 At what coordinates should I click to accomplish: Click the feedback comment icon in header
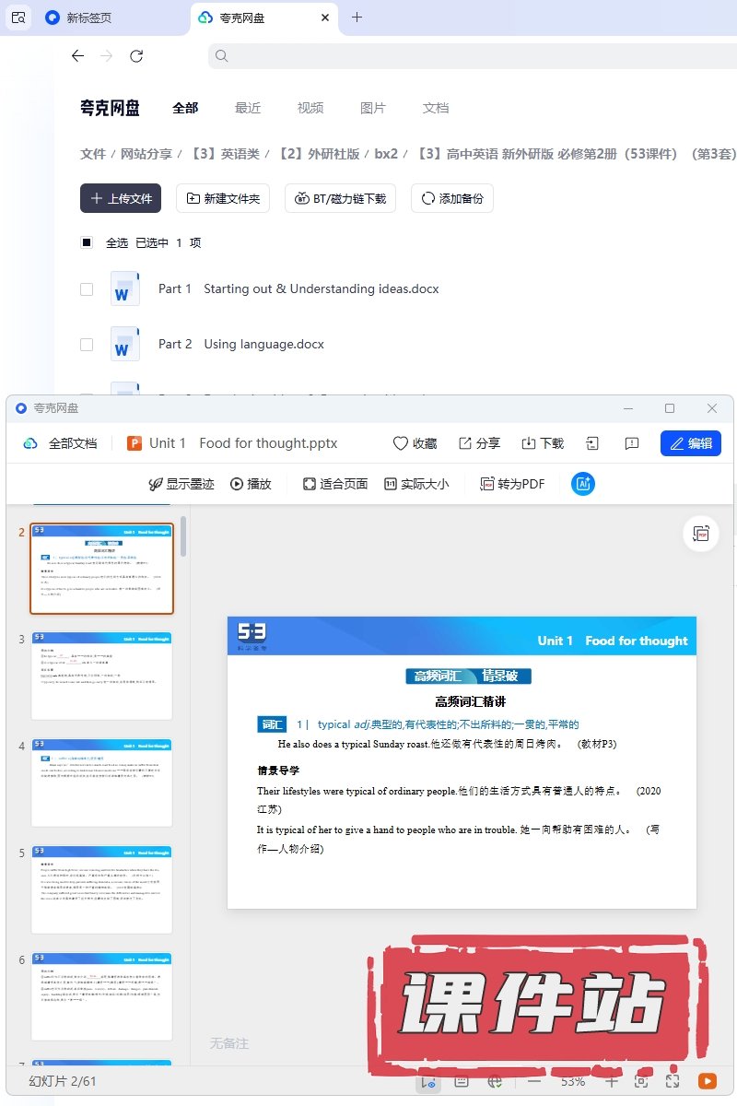tap(632, 443)
